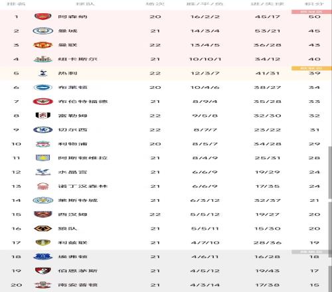Image resolution: width=332 pixels, height=292 pixels.
Task: Click the West Ham crest icon
Action: coord(43,214)
